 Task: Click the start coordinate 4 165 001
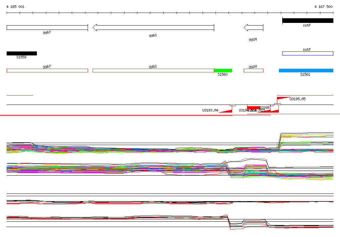(15, 7)
